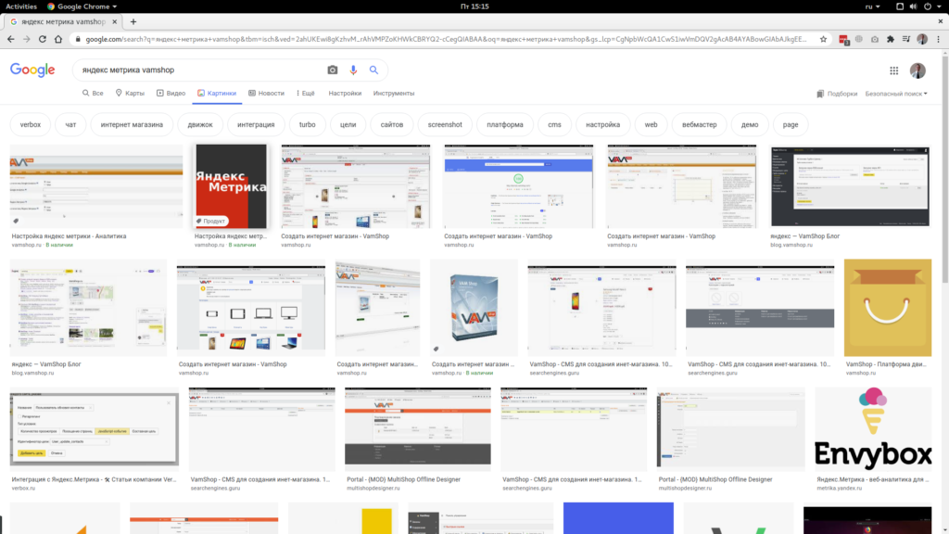Click the page vertical scrollbar
The width and height of the screenshot is (949, 534).
point(944,170)
